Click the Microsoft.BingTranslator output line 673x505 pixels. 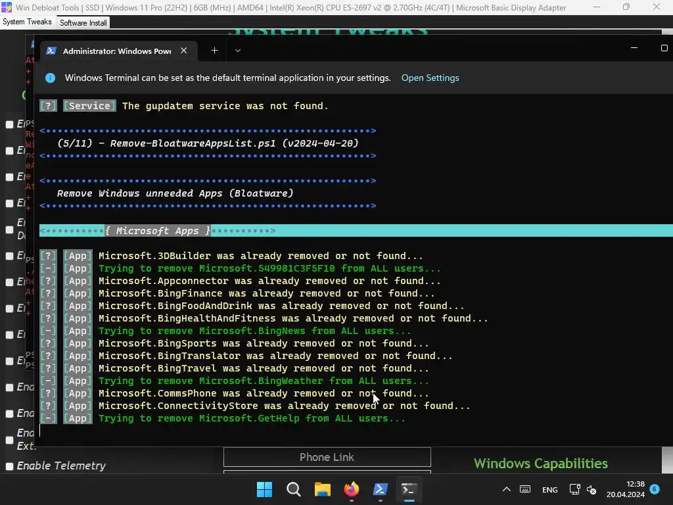coord(246,356)
